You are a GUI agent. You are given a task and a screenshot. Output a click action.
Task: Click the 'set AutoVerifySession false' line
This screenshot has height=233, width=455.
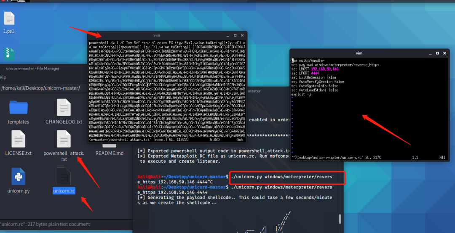click(x=318, y=82)
